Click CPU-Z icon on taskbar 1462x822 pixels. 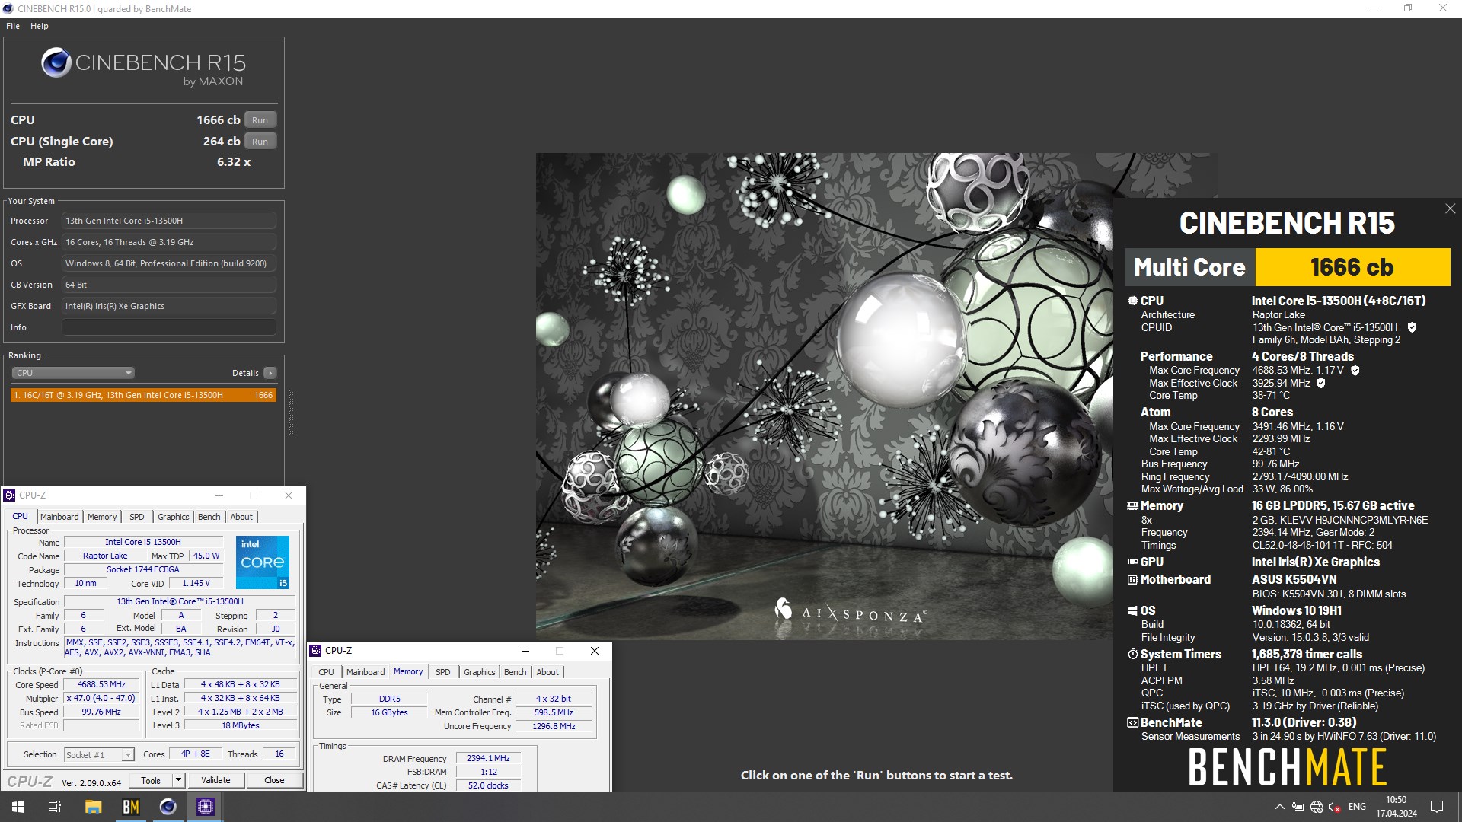(x=206, y=807)
